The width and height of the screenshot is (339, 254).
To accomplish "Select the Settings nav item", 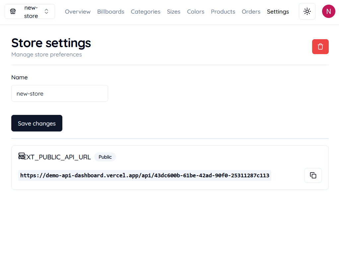I will pos(278,12).
